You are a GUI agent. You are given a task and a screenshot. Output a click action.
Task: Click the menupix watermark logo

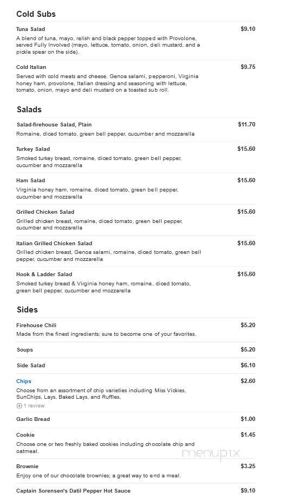click(x=211, y=453)
